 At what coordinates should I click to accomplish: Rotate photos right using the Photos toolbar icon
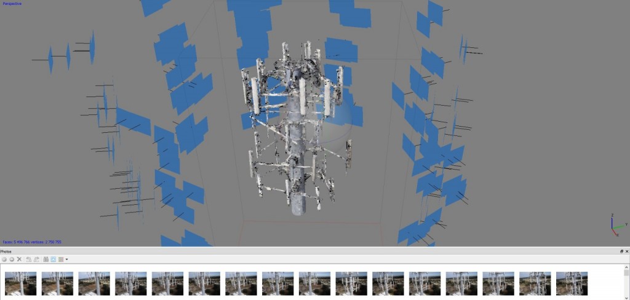pos(36,259)
